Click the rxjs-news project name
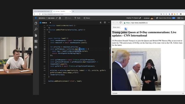Viewport: 185px width, 104px height. click(51, 18)
